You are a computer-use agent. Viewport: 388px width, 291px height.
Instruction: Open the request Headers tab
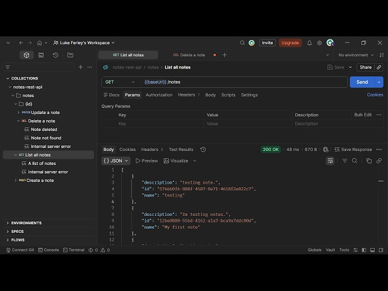tap(189, 95)
